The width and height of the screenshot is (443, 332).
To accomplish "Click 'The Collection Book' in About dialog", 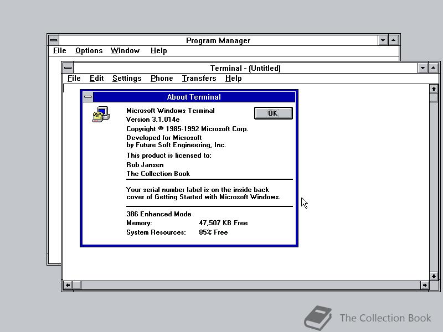I will tap(158, 174).
